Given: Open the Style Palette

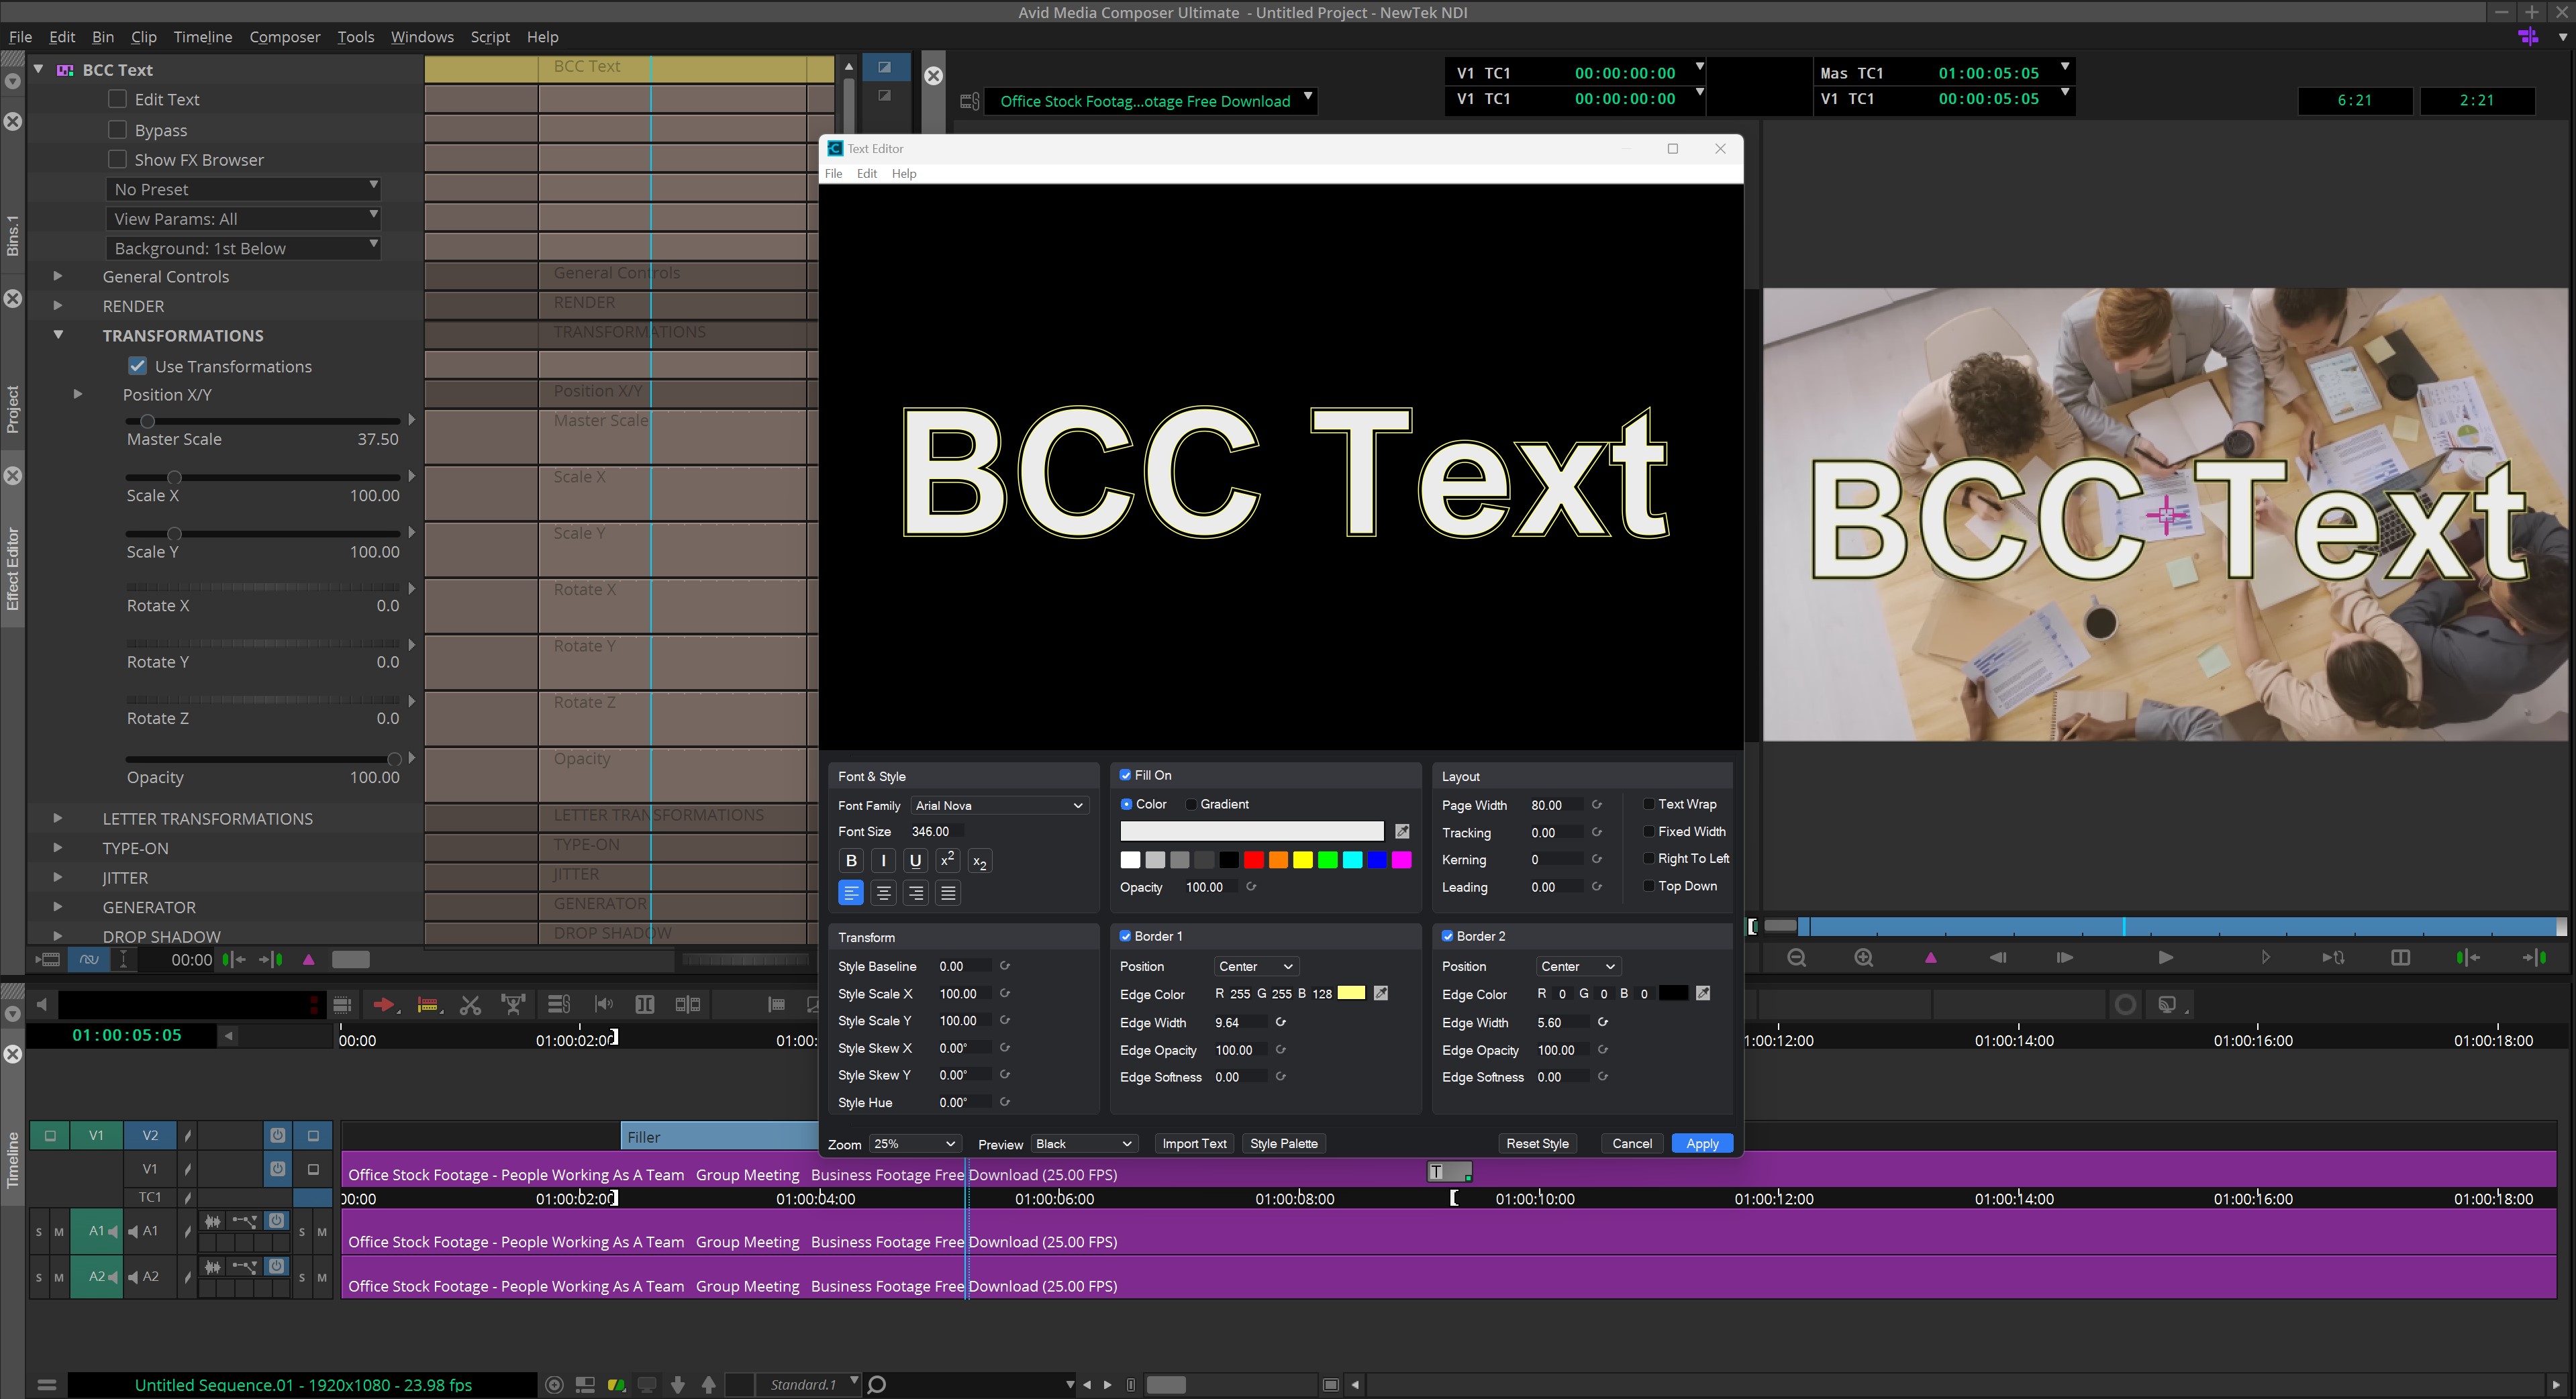Looking at the screenshot, I should [x=1283, y=1143].
